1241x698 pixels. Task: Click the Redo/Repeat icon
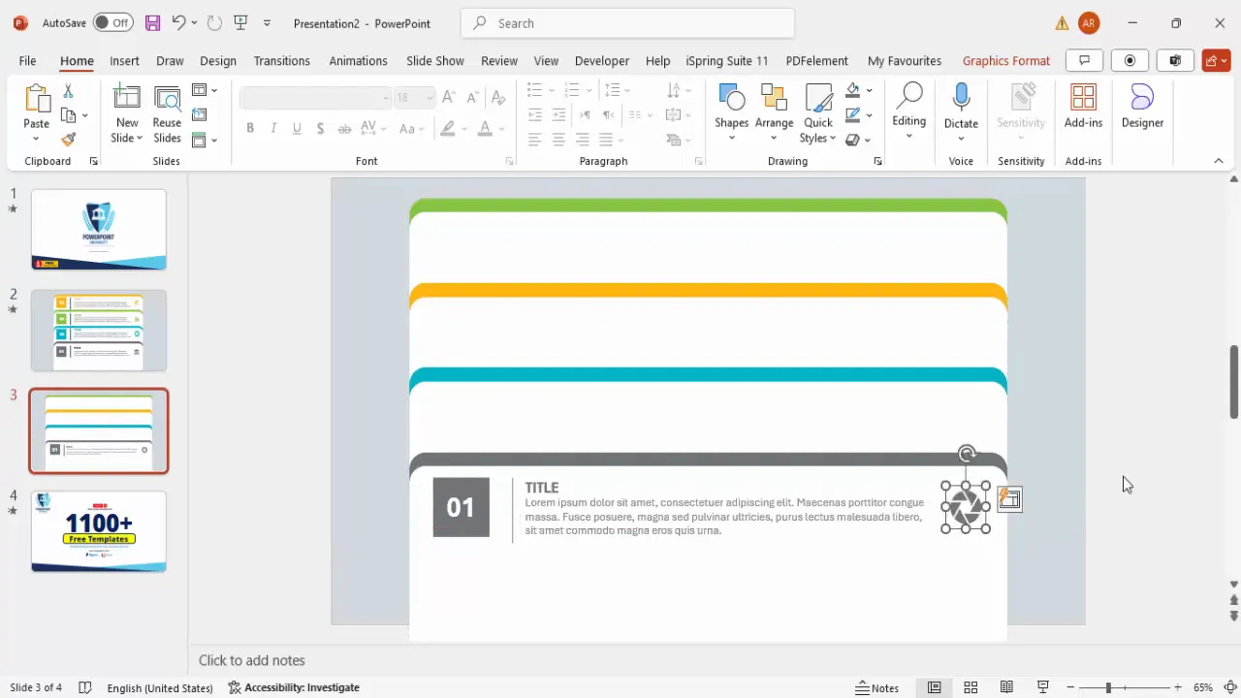point(214,22)
